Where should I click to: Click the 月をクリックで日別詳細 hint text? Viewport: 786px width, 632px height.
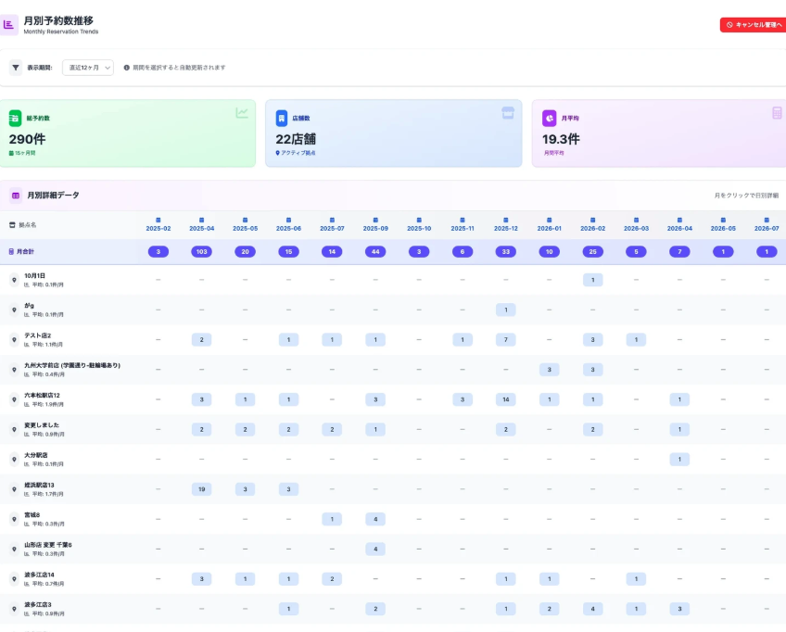(746, 196)
